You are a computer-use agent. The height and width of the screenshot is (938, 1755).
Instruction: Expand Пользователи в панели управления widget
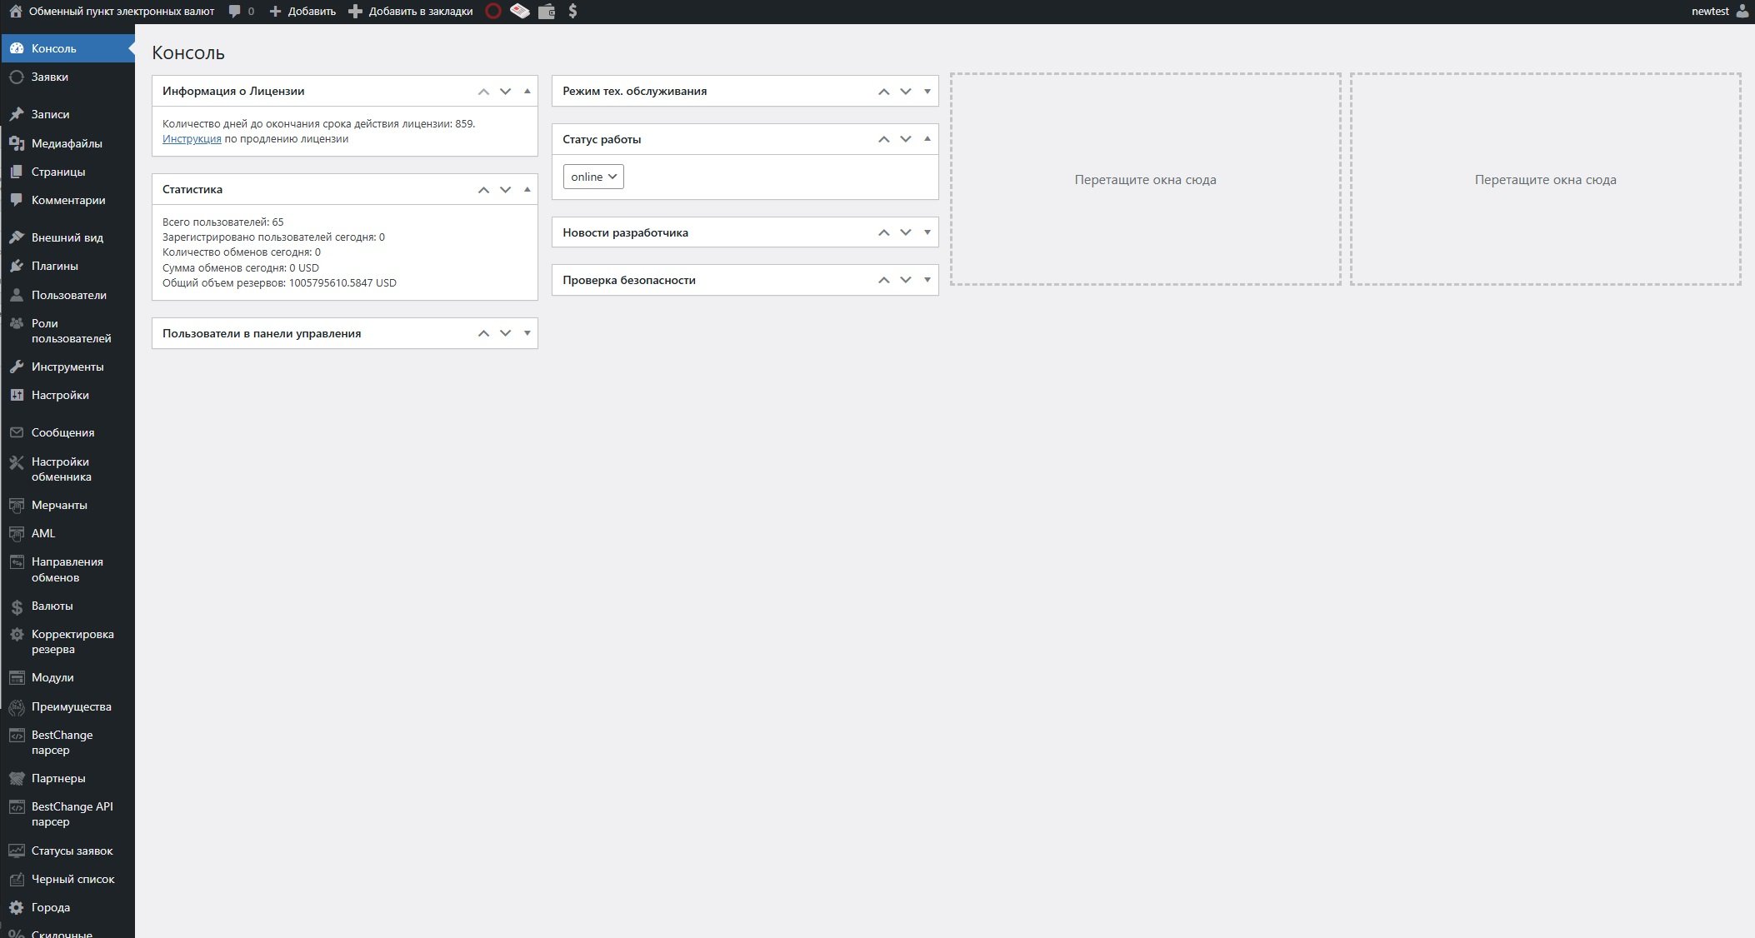(527, 333)
